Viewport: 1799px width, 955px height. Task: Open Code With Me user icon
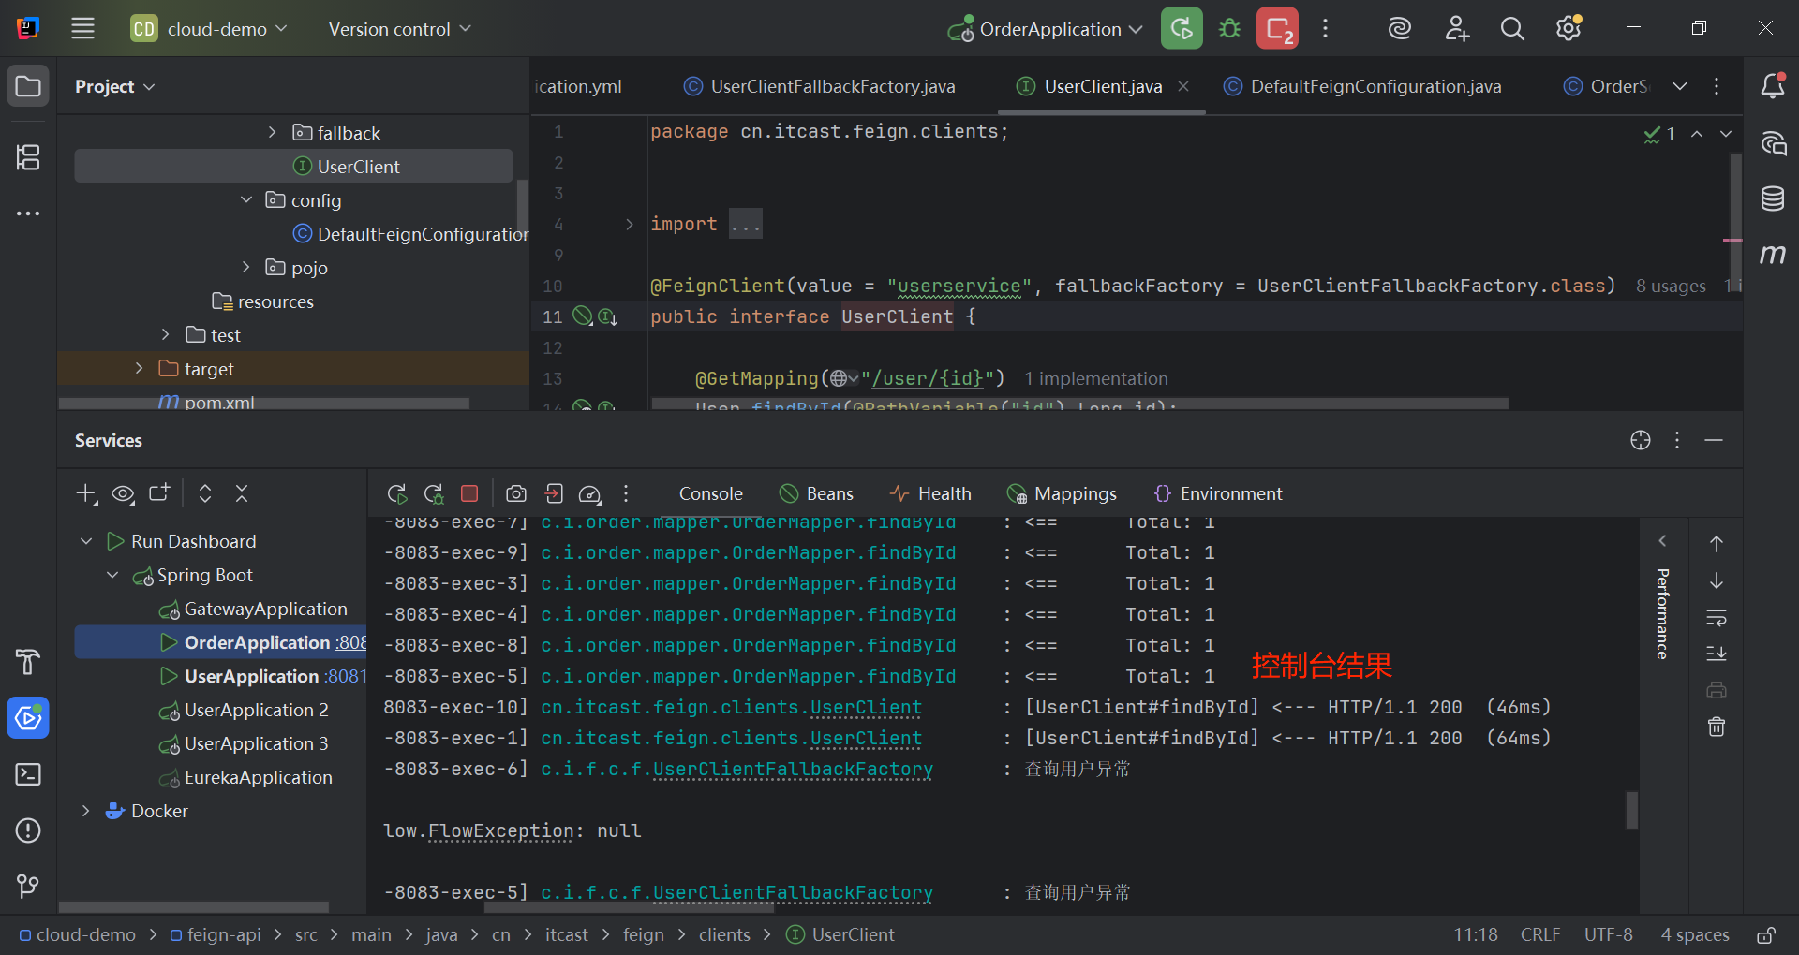pyautogui.click(x=1456, y=28)
